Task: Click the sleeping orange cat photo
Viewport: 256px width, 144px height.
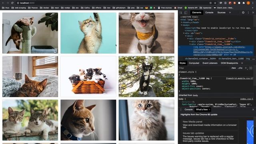Action: (x=30, y=76)
